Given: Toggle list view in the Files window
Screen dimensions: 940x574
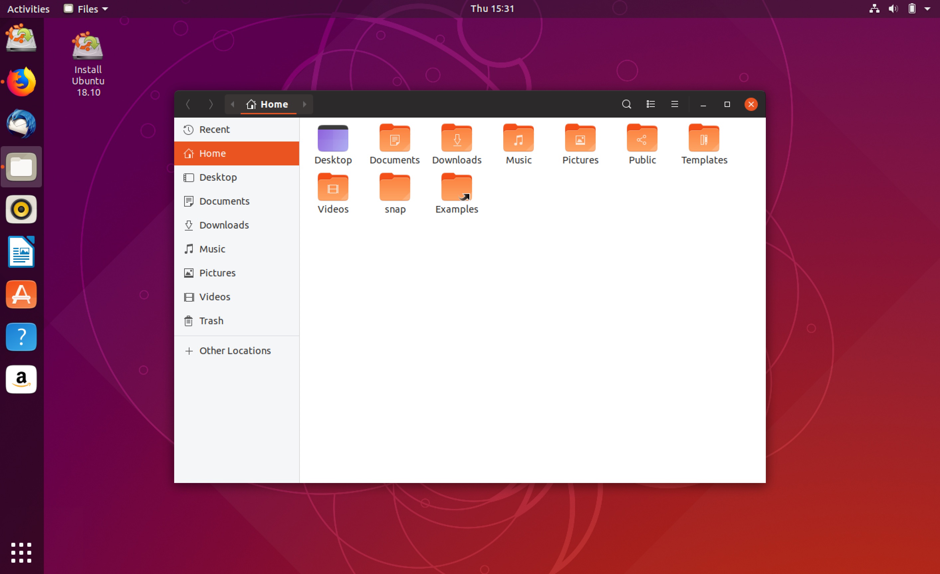Looking at the screenshot, I should (x=650, y=104).
